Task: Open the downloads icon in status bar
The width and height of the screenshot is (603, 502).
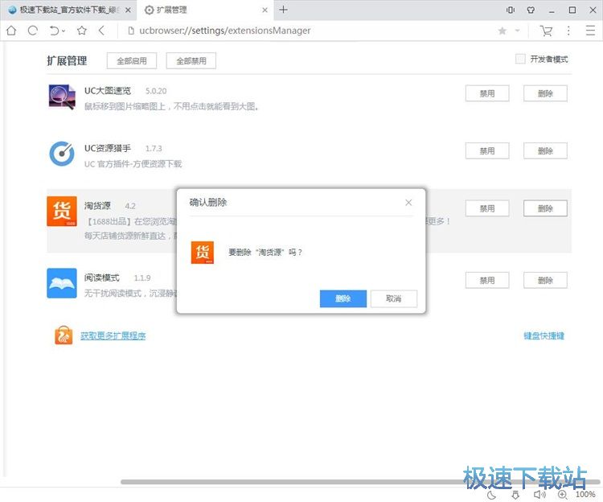Action: click(x=515, y=495)
